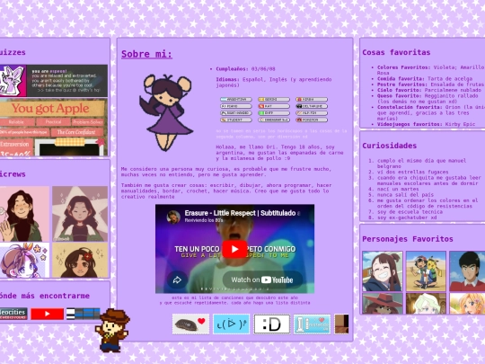Click 'nunca salí del país' item
The image size is (485, 364).
[x=405, y=195]
